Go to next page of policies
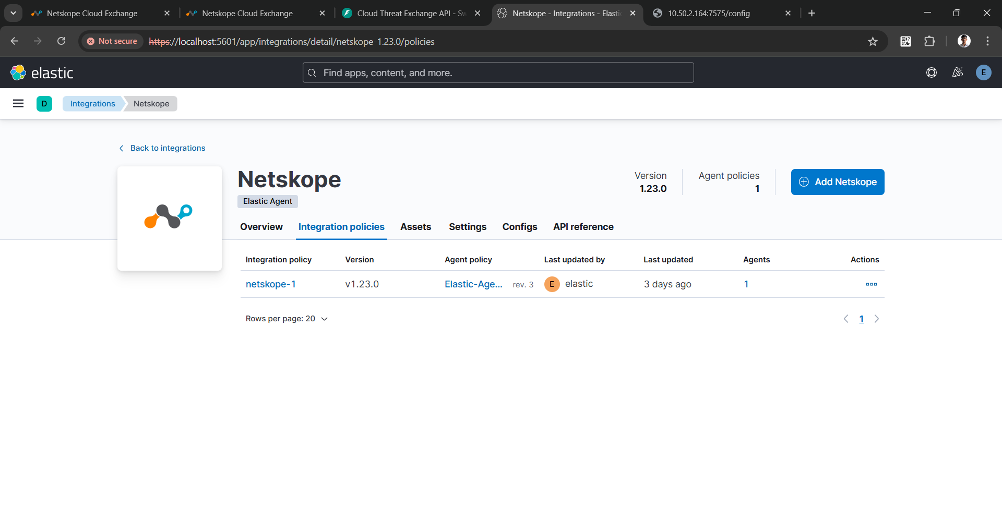 (x=877, y=319)
